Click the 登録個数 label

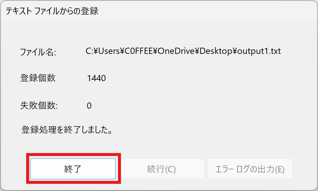click(38, 78)
